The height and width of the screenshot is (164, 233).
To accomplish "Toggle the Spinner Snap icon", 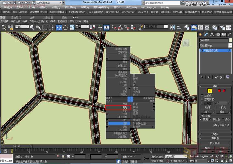I will click(x=133, y=27).
